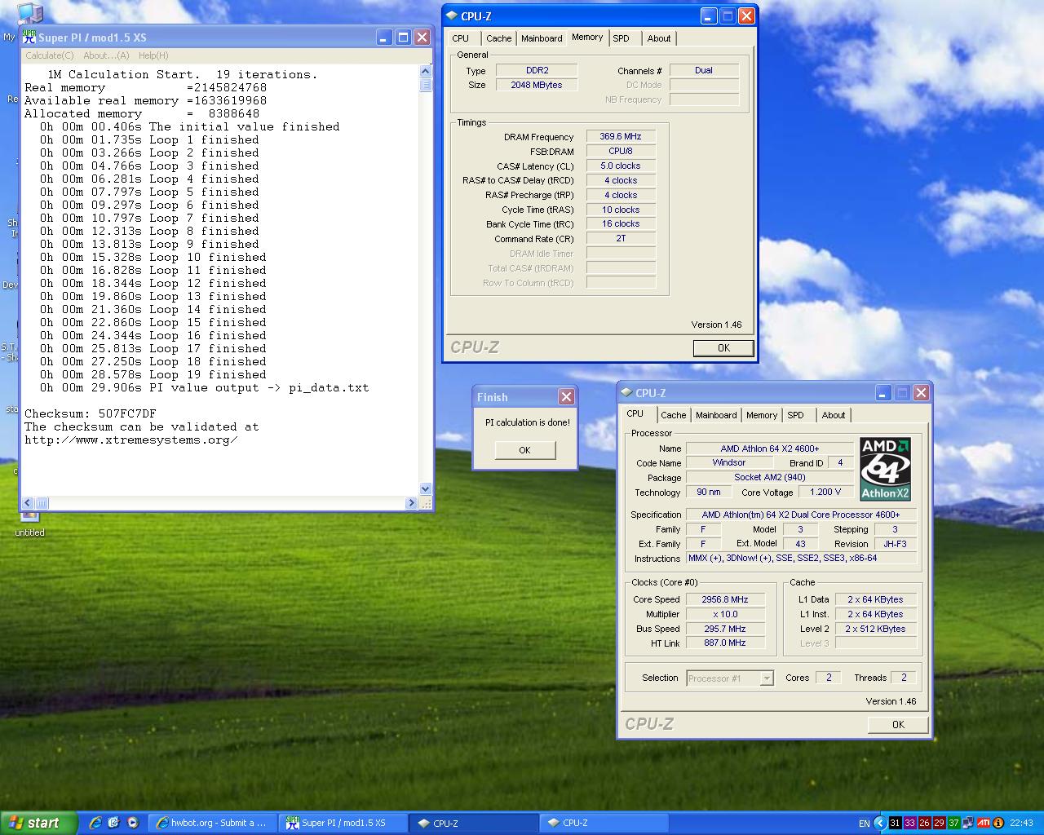1044x835 pixels.
Task: Click the DRAM Frequency value 369.6 MHz
Action: (621, 137)
